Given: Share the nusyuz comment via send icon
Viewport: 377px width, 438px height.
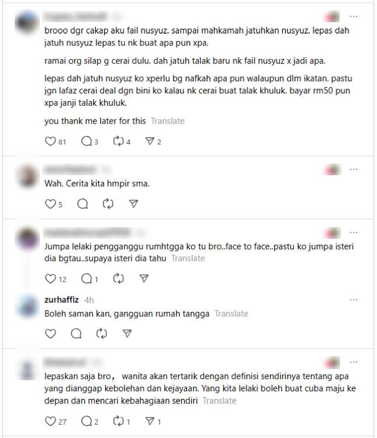Looking at the screenshot, I should click(x=150, y=141).
